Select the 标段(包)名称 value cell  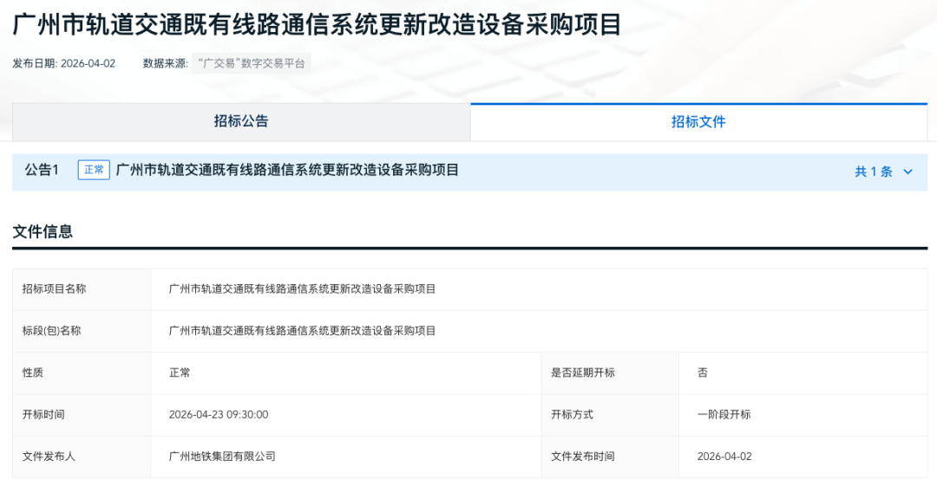(302, 330)
